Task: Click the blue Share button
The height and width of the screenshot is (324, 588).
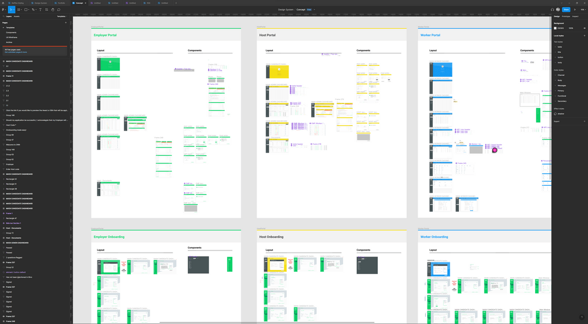Action: (566, 9)
